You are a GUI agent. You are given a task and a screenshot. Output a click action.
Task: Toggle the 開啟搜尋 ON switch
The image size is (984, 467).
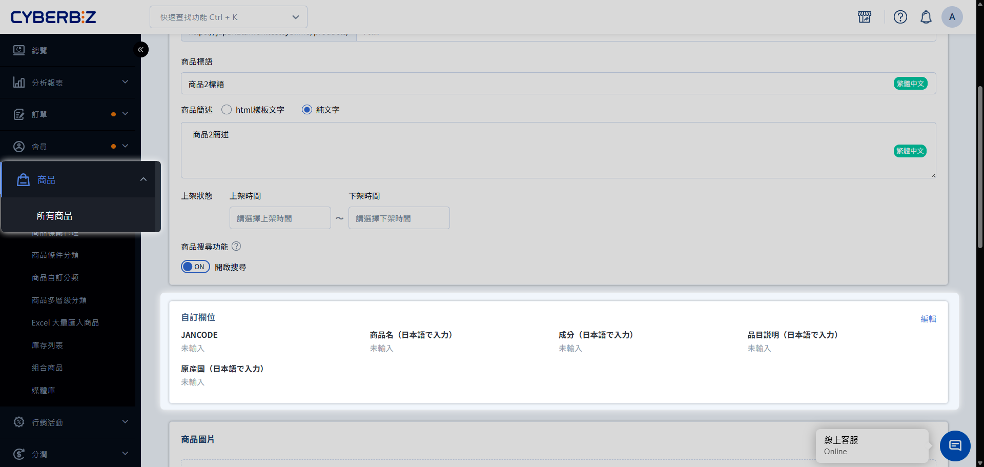(195, 267)
